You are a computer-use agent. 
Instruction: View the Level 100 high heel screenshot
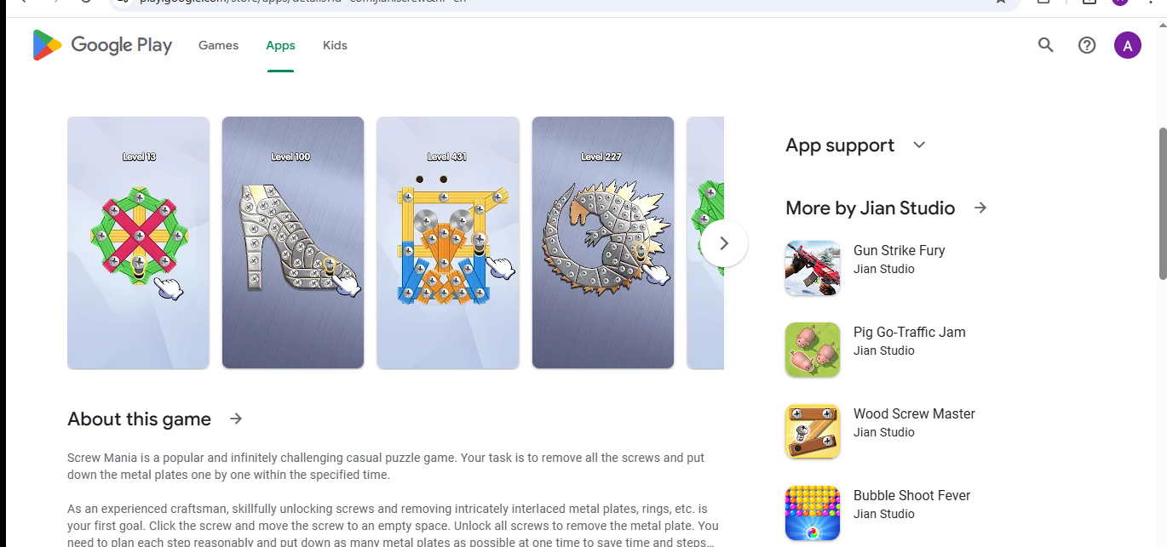tap(293, 242)
